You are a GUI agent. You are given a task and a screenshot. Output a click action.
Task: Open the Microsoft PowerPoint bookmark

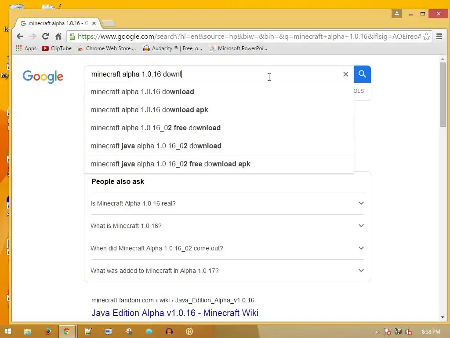point(238,48)
